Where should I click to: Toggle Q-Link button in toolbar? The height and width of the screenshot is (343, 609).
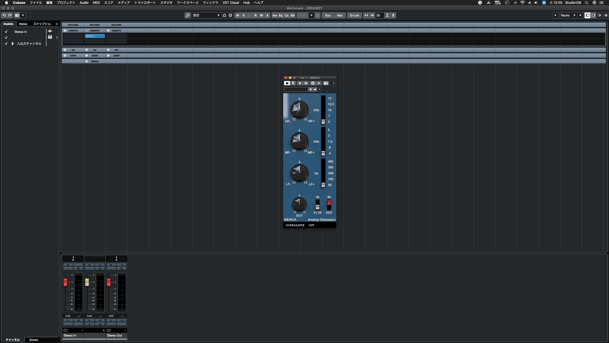point(354,15)
